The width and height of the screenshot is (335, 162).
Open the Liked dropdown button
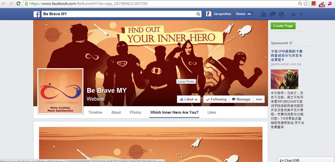pos(189,99)
